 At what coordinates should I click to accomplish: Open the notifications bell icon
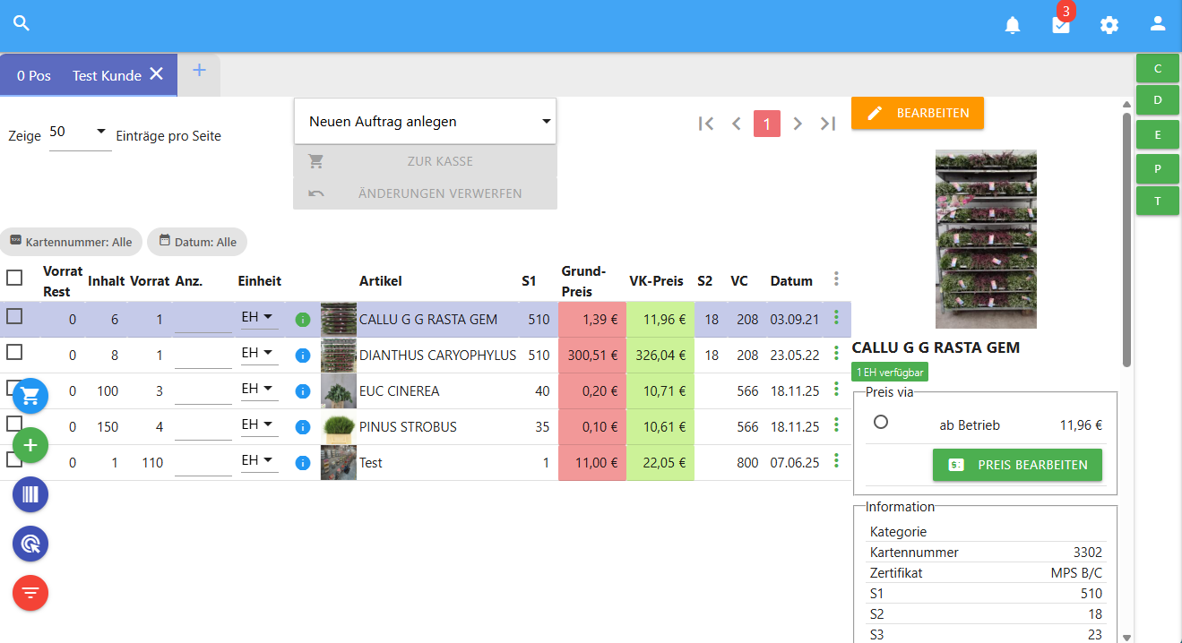(1013, 25)
